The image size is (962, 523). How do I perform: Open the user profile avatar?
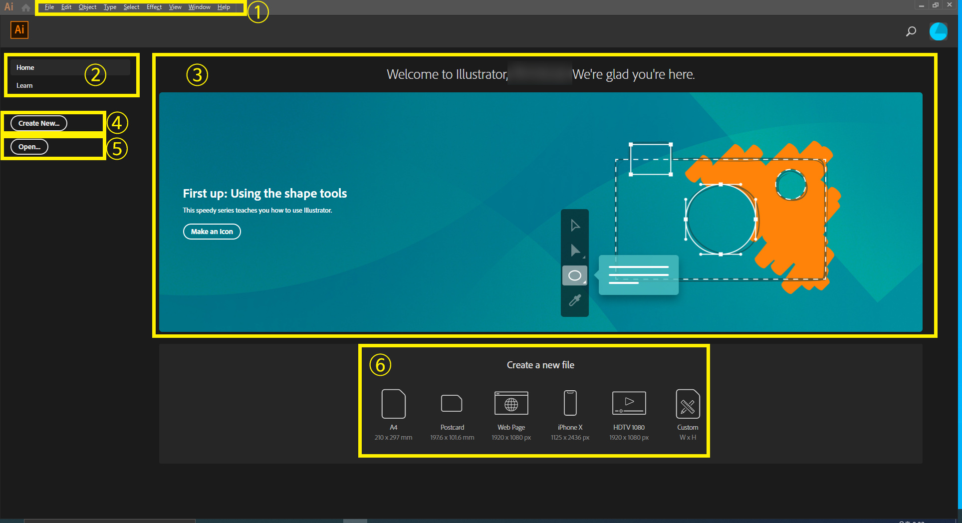938,31
